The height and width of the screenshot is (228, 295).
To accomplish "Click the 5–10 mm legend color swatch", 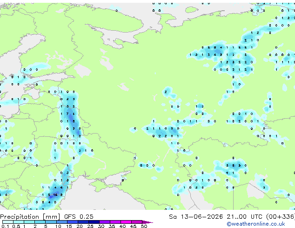I will pyautogui.click(x=51, y=222).
